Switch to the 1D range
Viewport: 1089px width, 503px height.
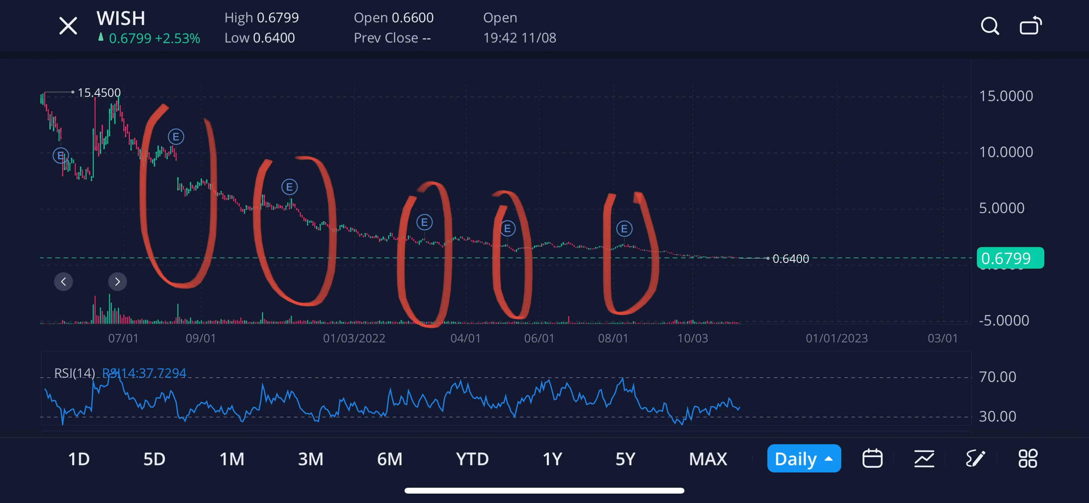79,459
